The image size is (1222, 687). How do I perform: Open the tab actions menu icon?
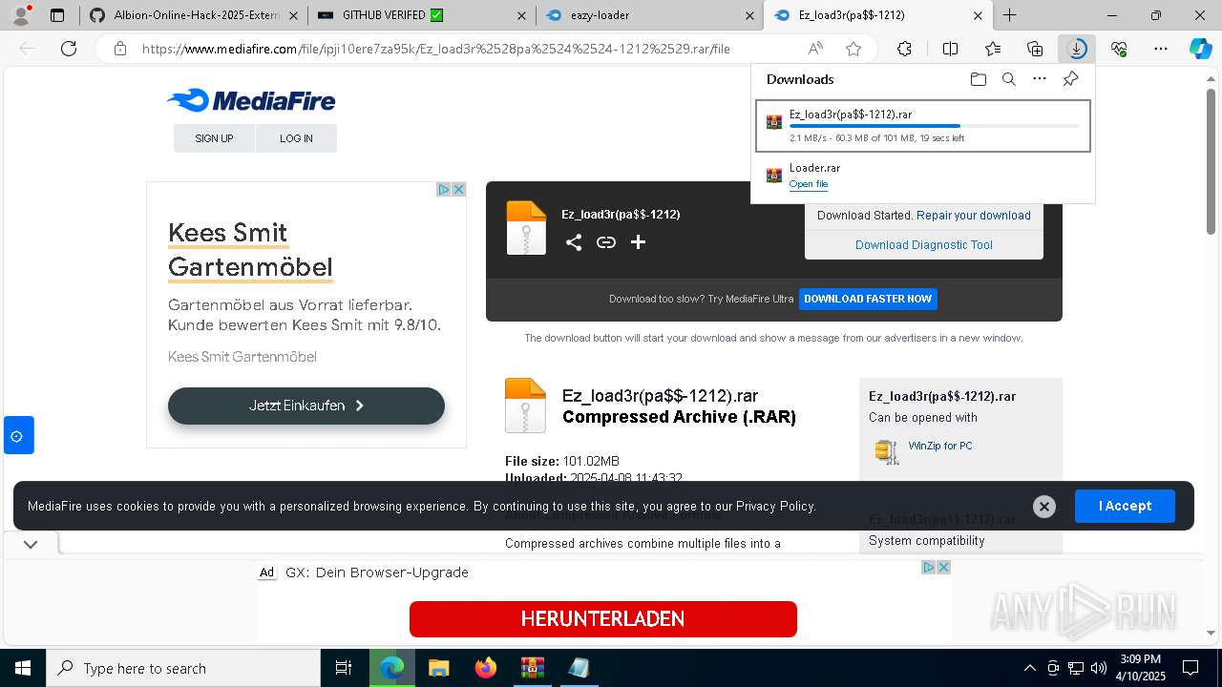(x=57, y=15)
